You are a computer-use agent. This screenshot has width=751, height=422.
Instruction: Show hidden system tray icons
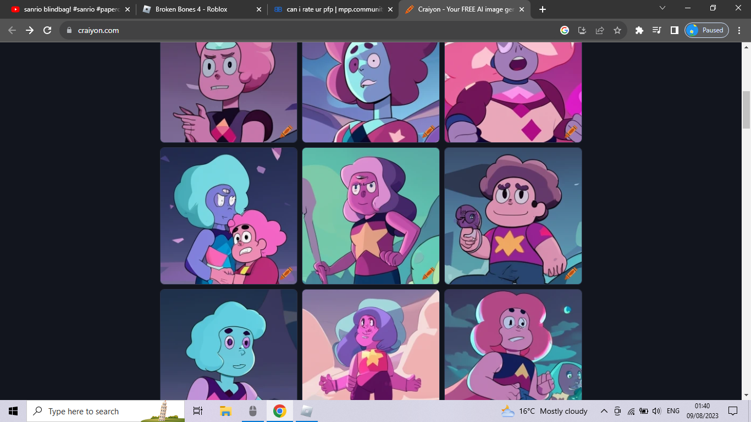coord(604,411)
